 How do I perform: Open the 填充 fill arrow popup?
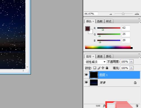pos(131,68)
